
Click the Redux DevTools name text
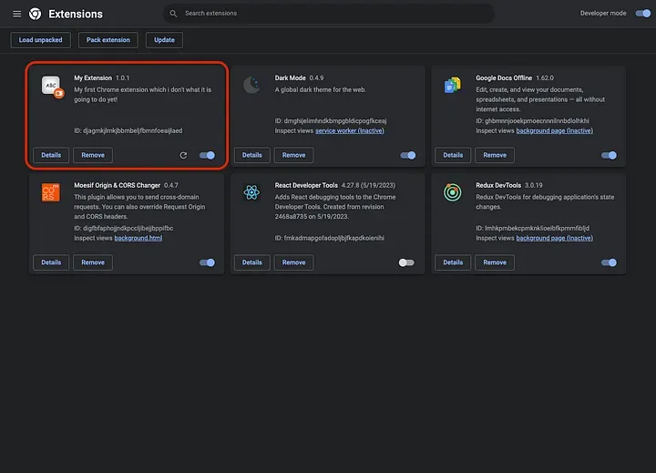coord(498,185)
